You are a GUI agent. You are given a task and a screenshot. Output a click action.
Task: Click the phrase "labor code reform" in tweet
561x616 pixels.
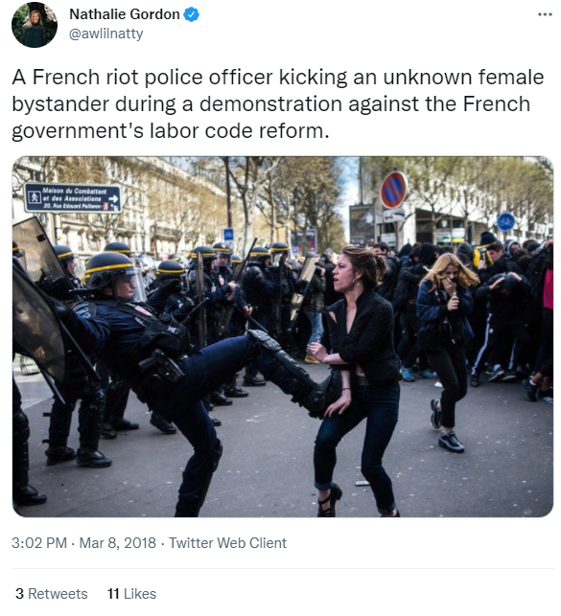(239, 131)
